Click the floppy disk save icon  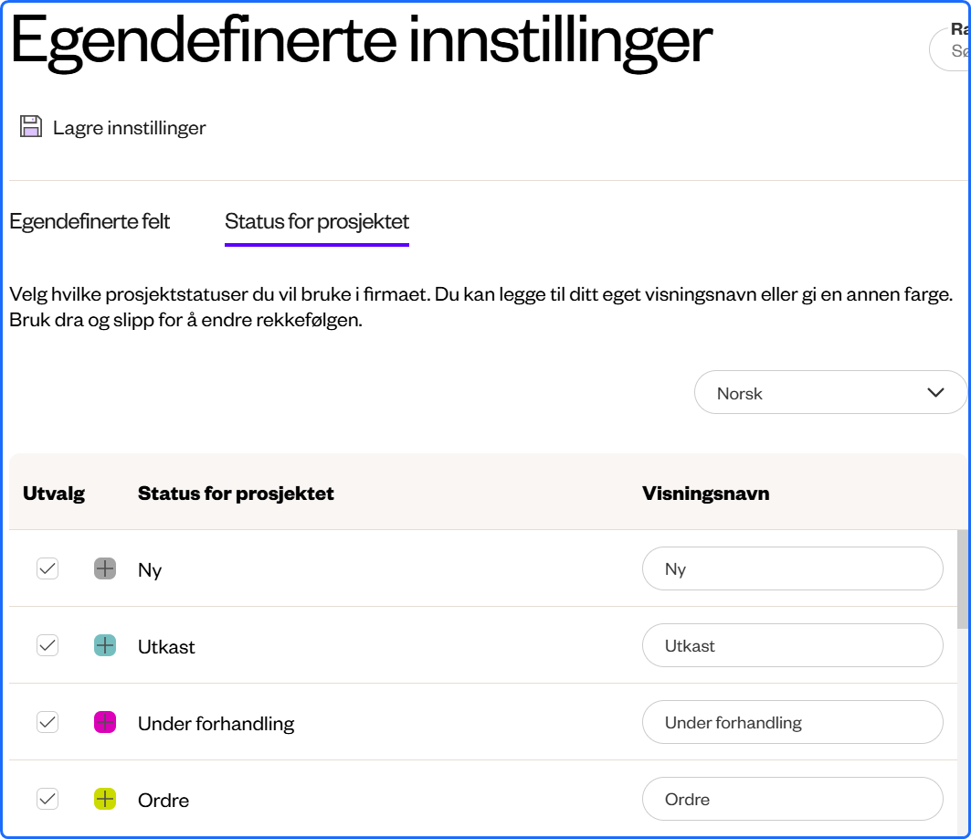click(x=31, y=126)
